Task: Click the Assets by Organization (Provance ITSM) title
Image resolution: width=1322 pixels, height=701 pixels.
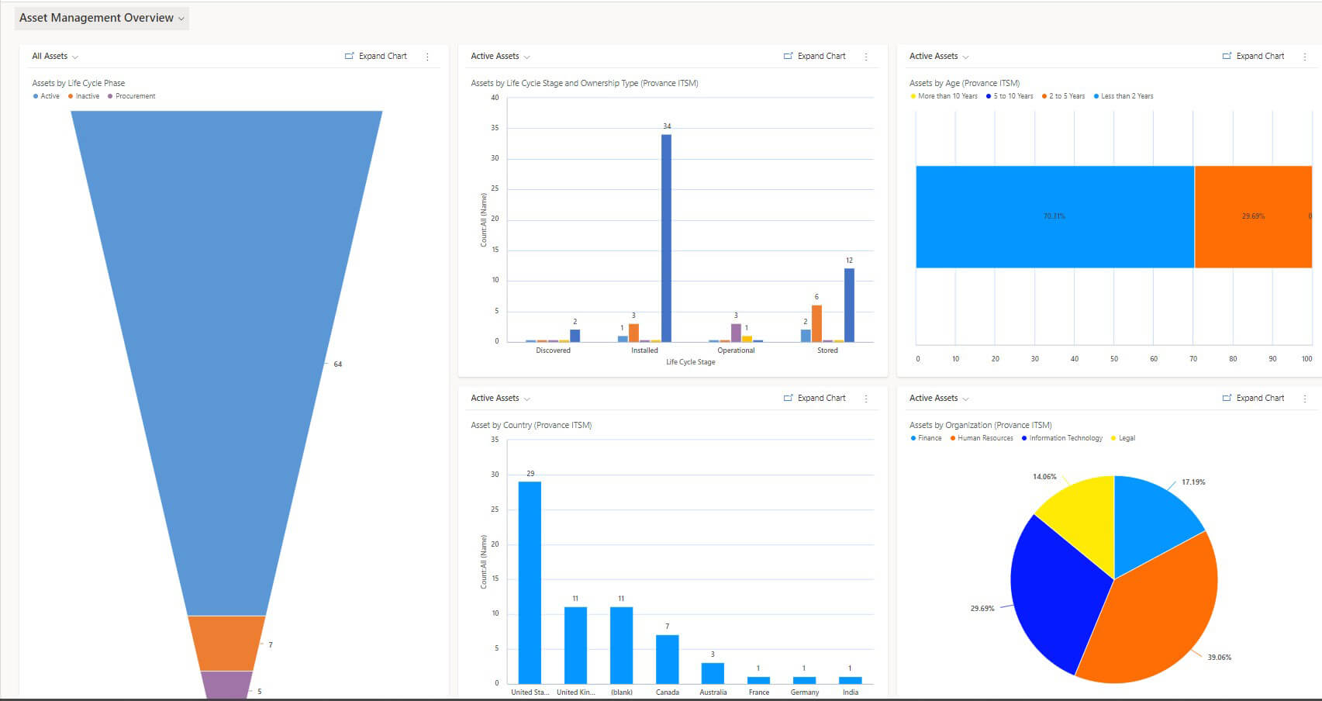Action: pyautogui.click(x=980, y=425)
